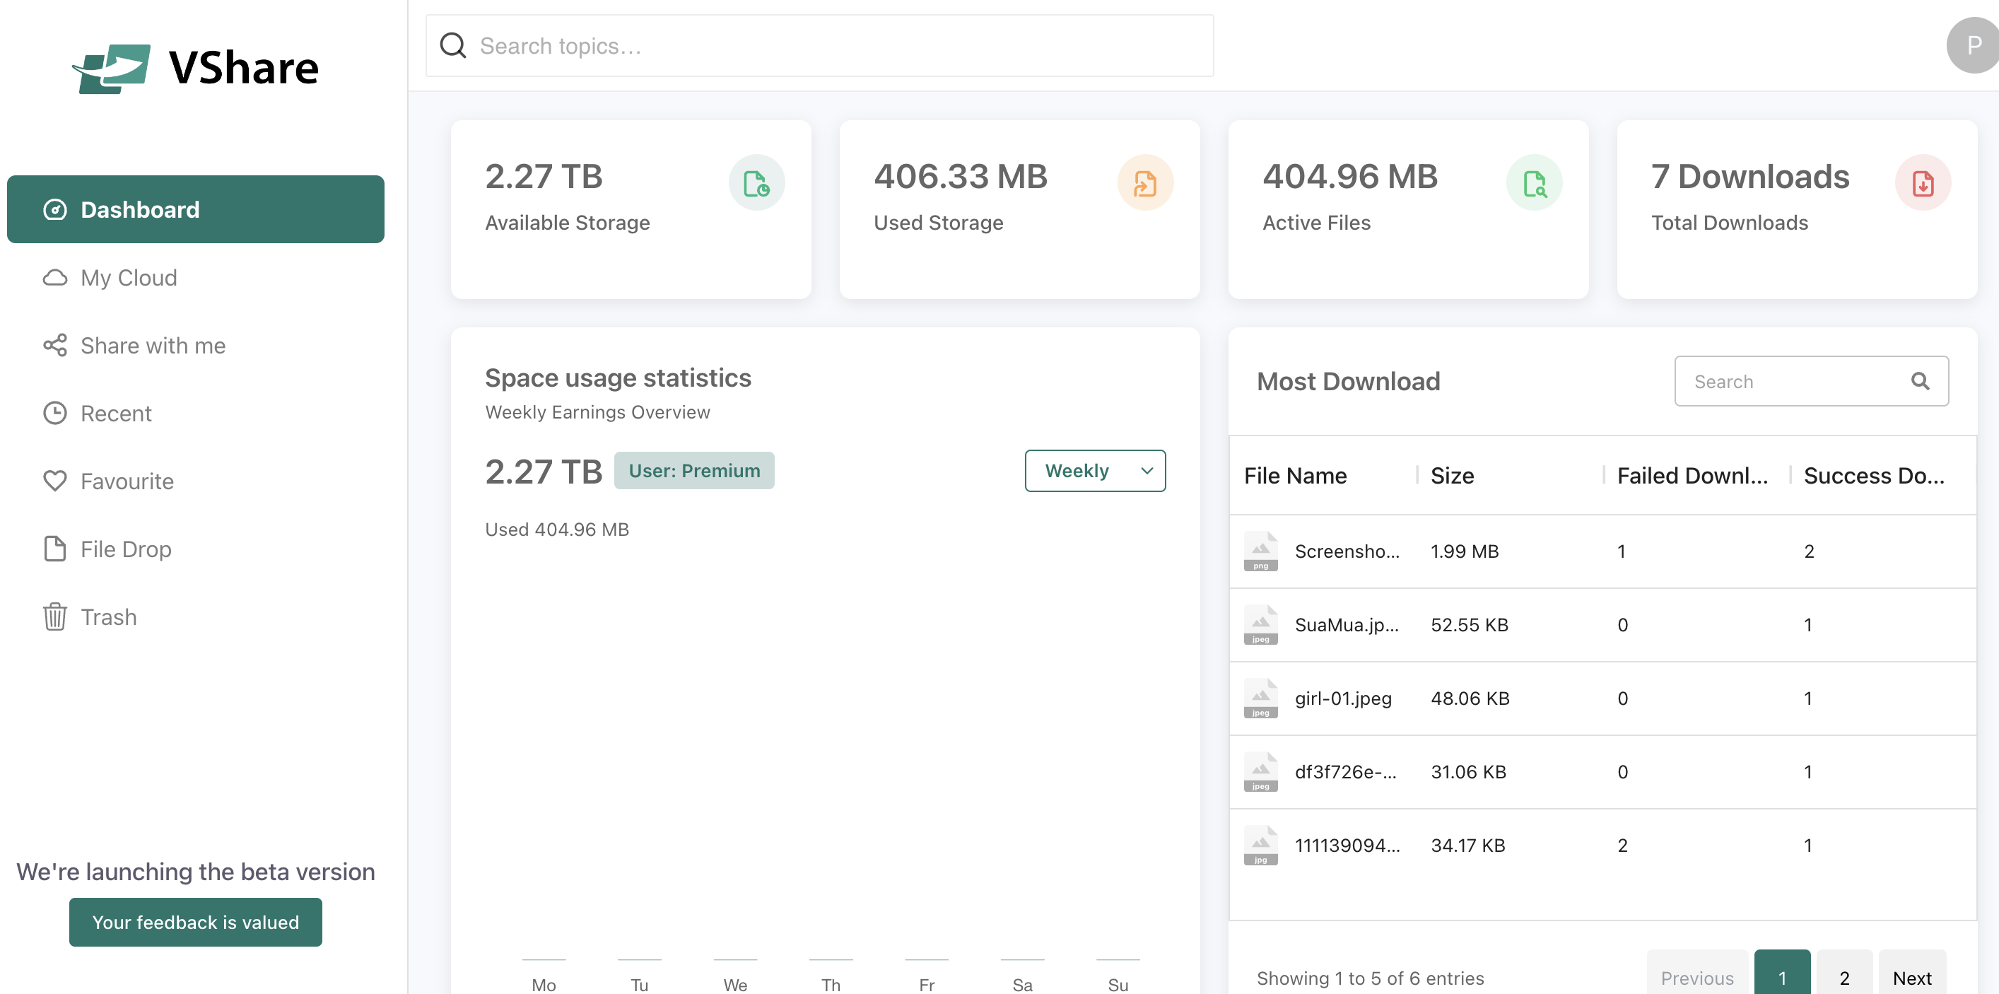Open the Favourite section
Viewport: 1999px width, 994px height.
coord(127,481)
